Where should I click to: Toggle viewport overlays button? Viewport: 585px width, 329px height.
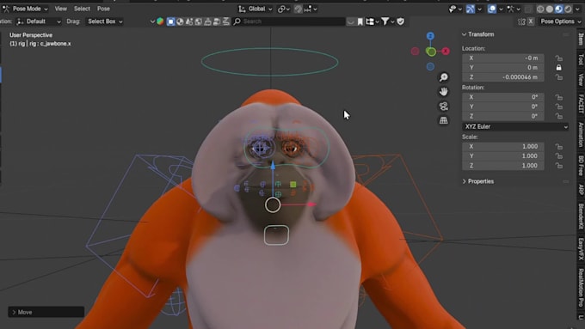click(492, 9)
